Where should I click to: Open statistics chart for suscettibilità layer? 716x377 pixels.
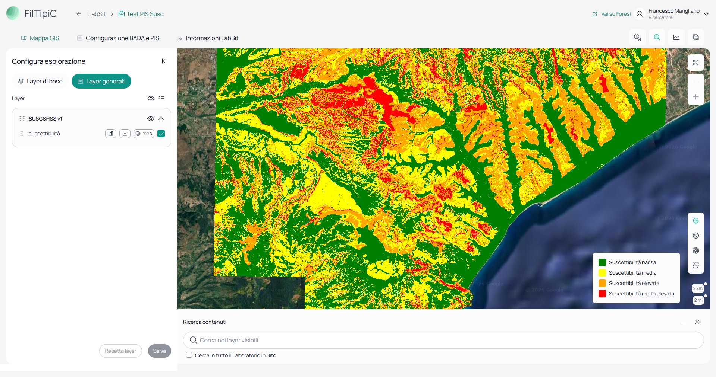click(111, 134)
